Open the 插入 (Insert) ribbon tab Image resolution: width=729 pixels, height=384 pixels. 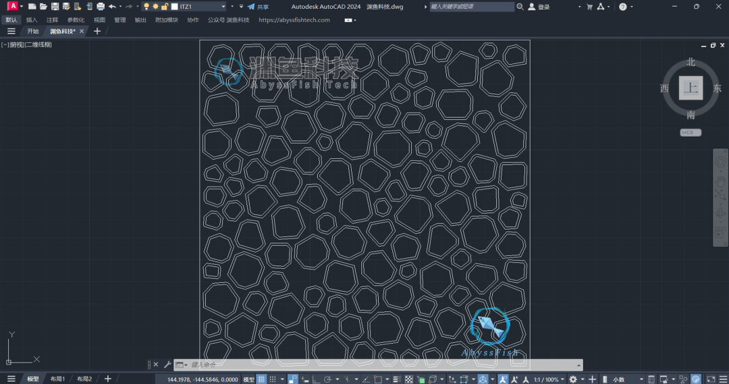click(32, 20)
